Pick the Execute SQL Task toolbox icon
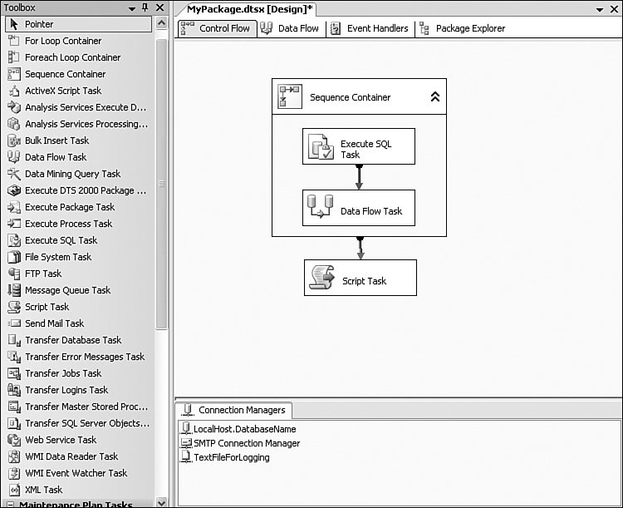Screen dimensions: 623x508 (x=13, y=240)
